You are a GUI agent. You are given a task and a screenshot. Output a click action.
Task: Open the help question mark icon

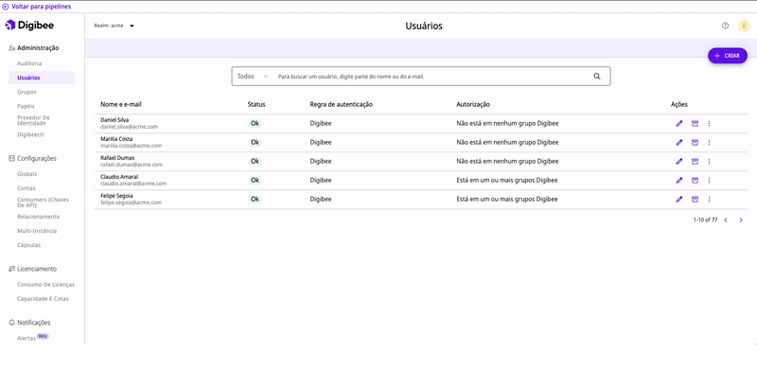pyautogui.click(x=725, y=26)
